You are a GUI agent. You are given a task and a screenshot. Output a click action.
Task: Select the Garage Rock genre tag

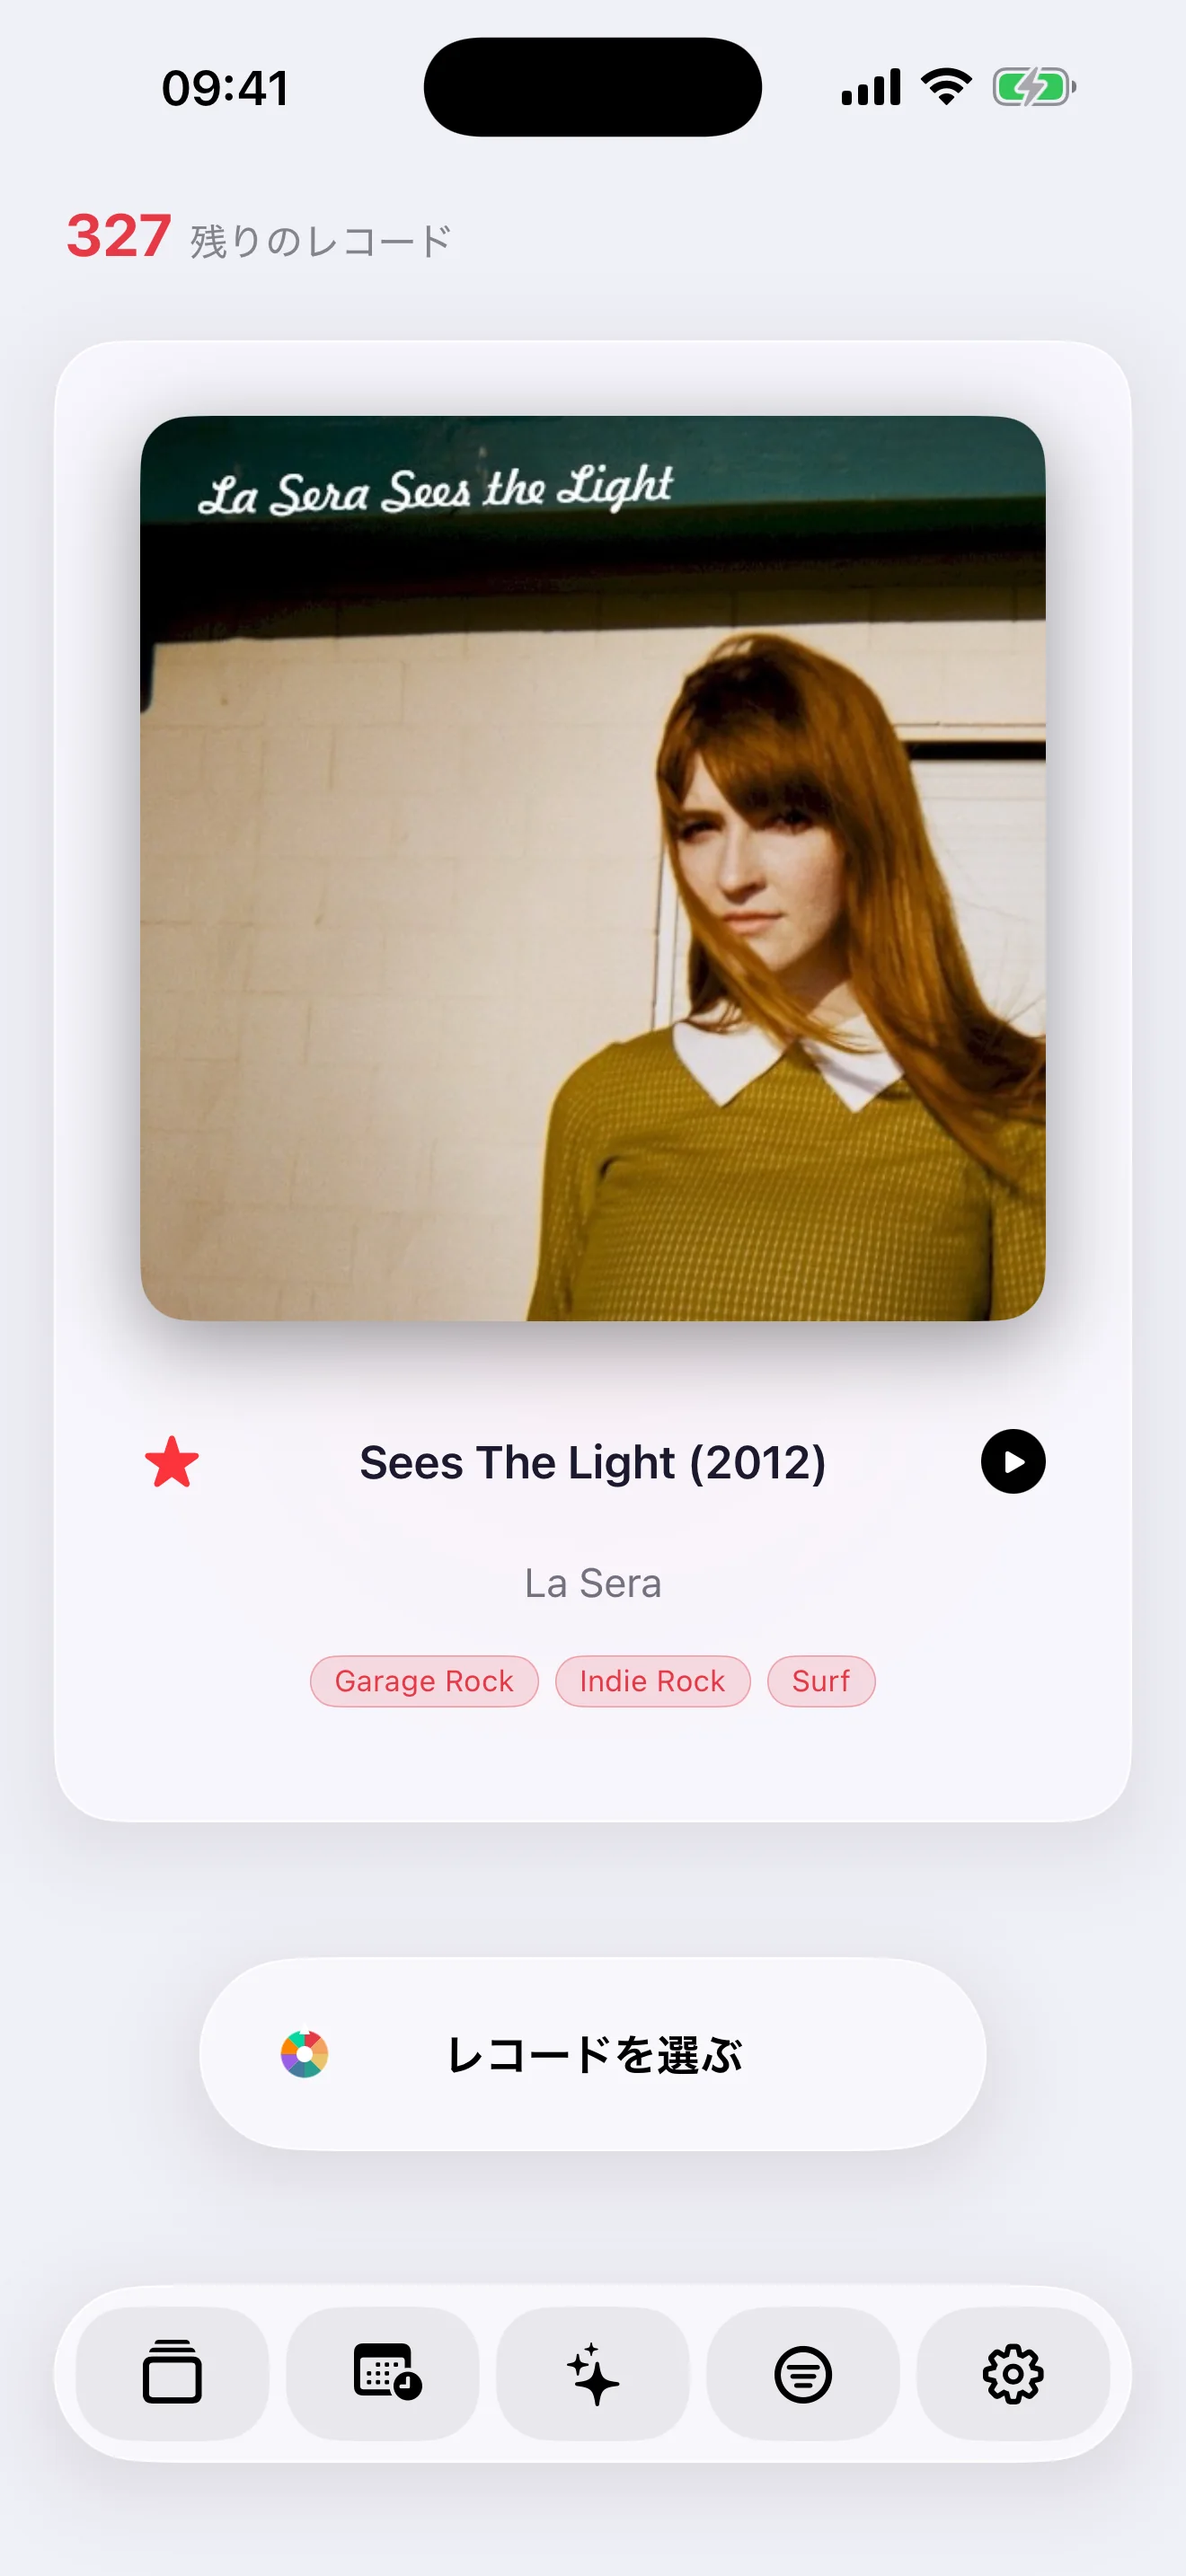[424, 1681]
